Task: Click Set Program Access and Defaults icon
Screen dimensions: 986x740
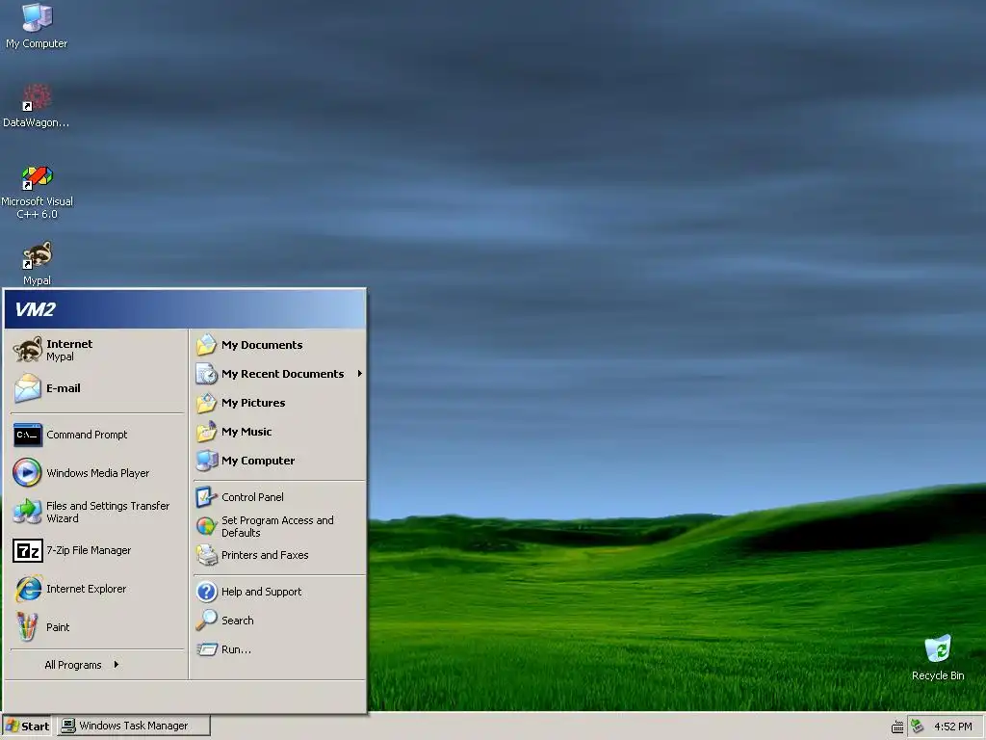Action: pos(206,526)
